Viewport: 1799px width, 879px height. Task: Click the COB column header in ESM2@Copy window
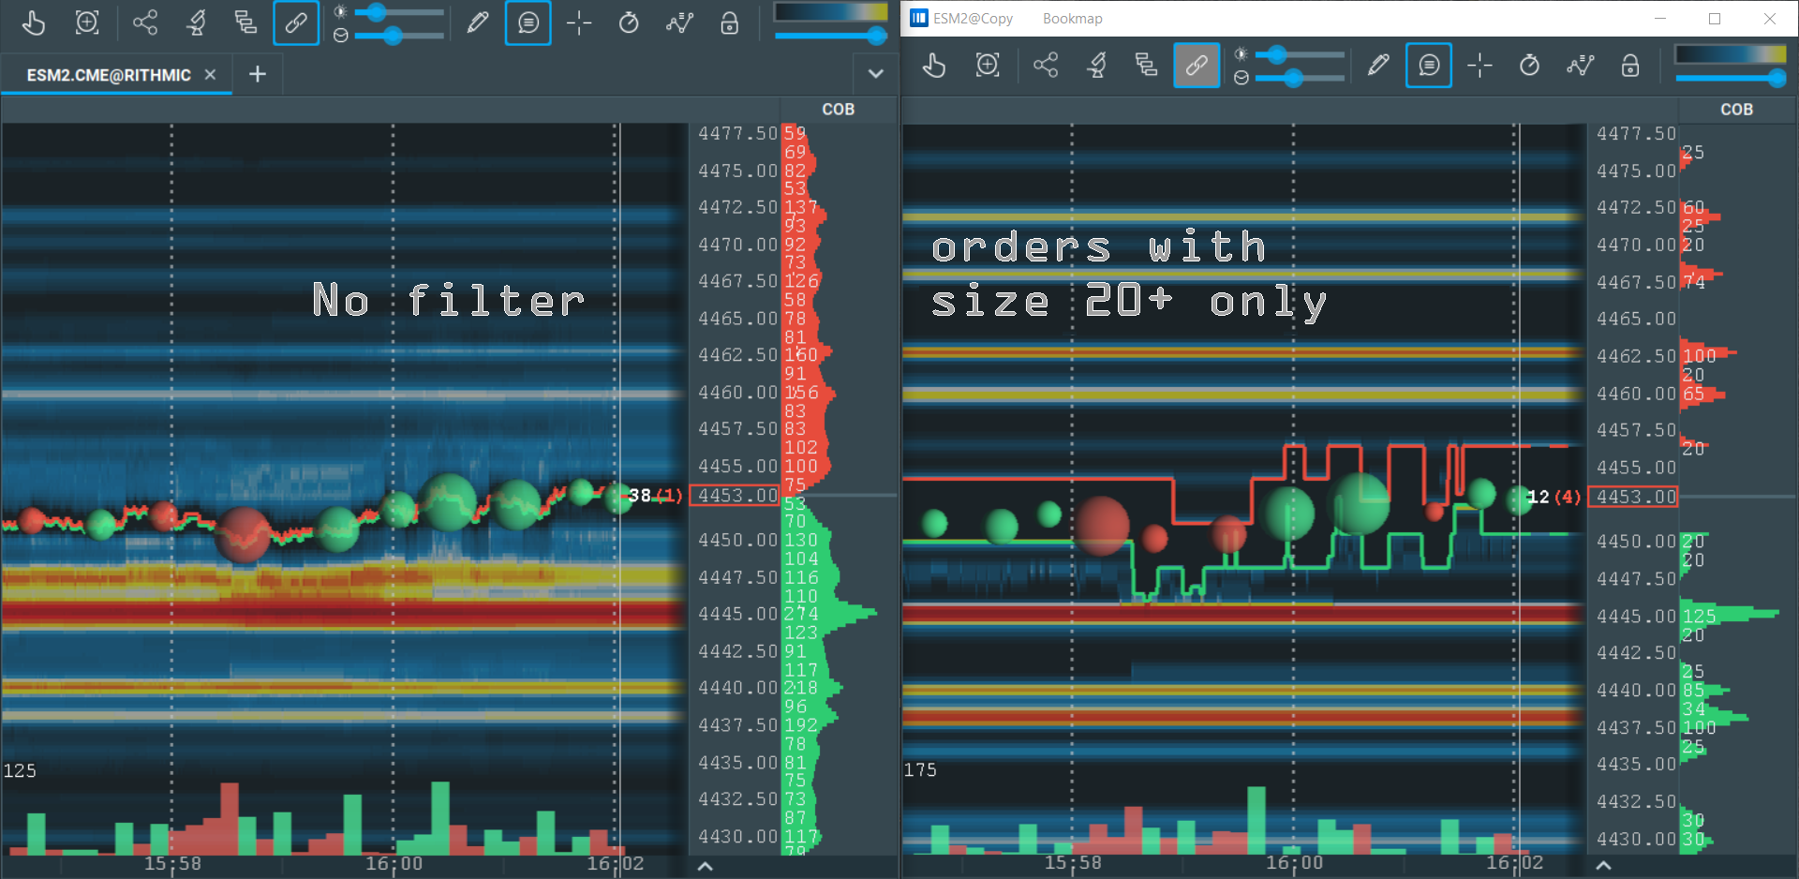pyautogui.click(x=1736, y=110)
